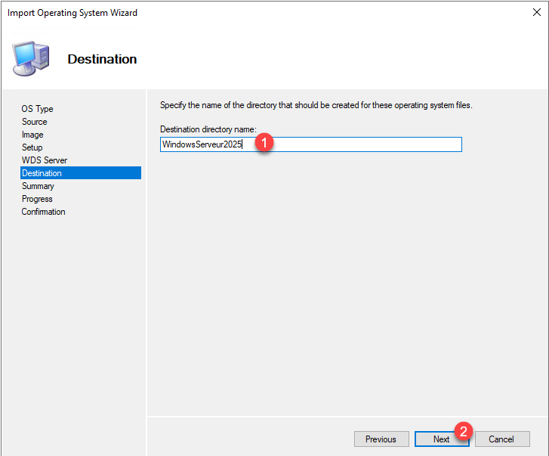Select the Image step in sidebar
Image resolution: width=549 pixels, height=456 pixels.
point(32,135)
